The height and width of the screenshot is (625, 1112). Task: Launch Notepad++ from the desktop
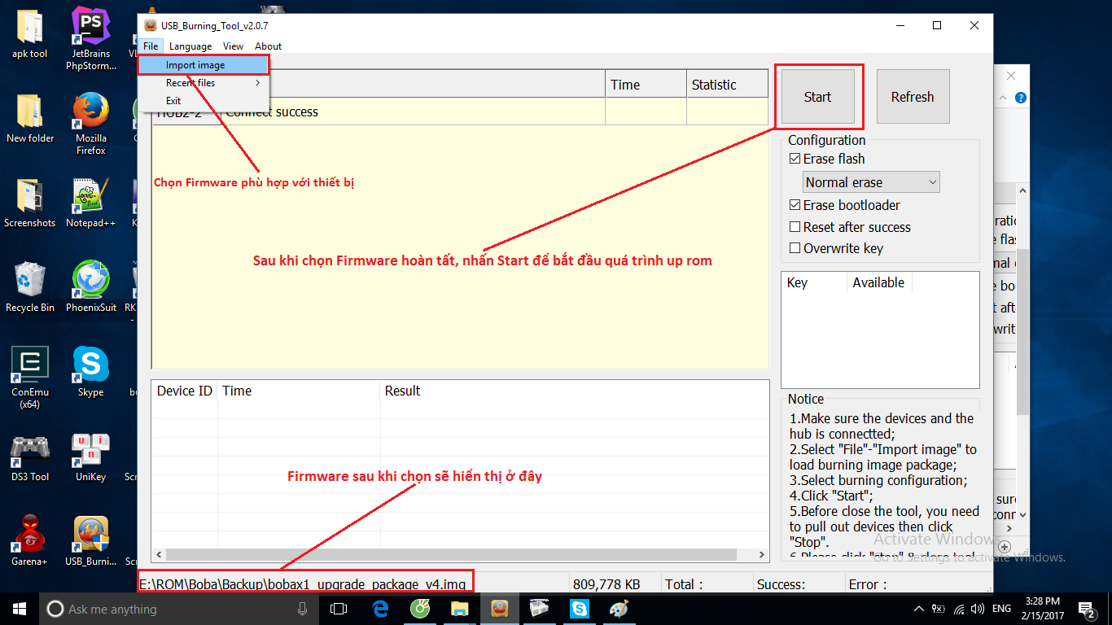coord(90,196)
